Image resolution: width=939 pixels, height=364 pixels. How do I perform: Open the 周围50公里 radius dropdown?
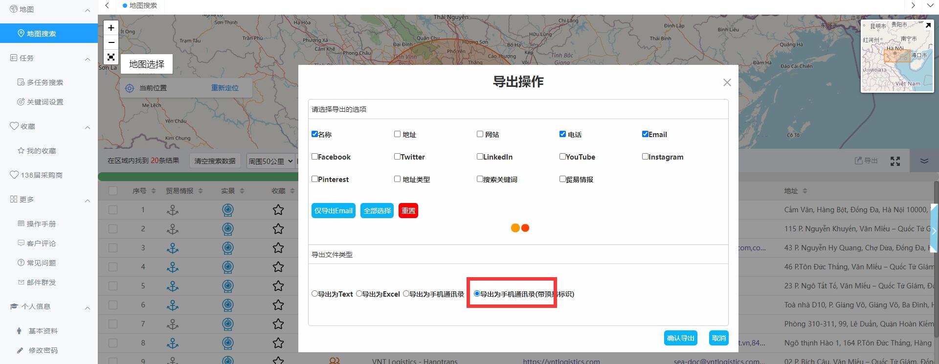point(270,161)
